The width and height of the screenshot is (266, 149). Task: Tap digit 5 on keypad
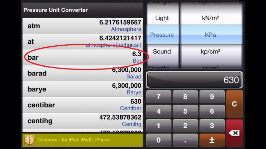(185, 112)
